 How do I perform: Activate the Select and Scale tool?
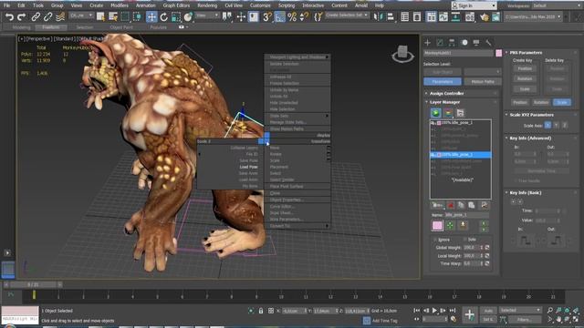[x=176, y=17]
